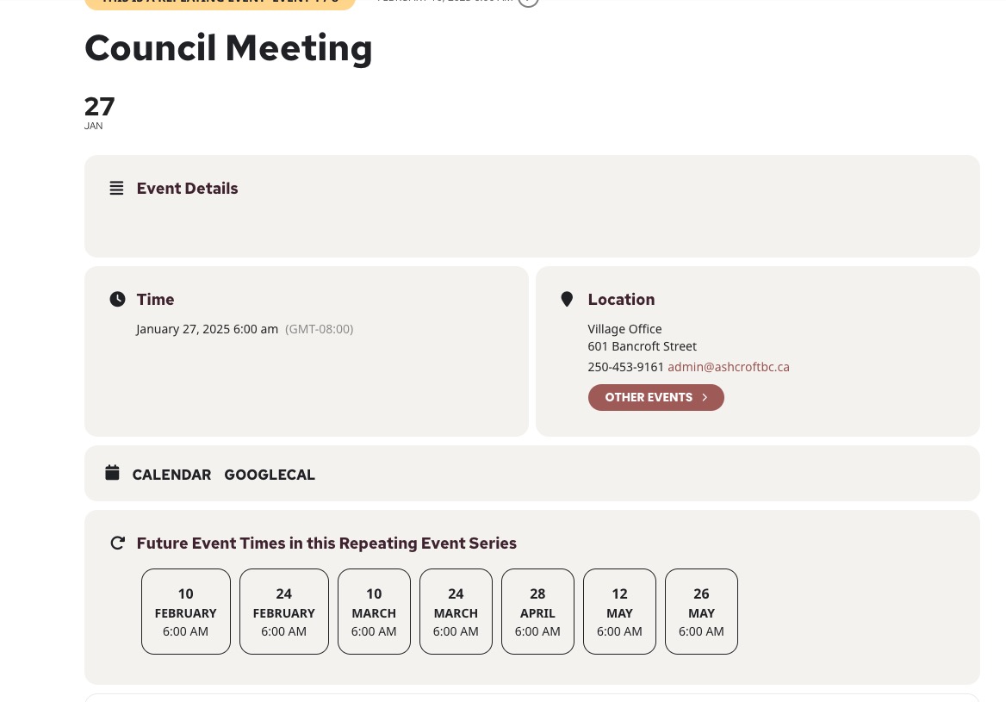Viewport: 1006px width, 702px height.
Task: Click the Council Meeting title heading
Action: point(228,48)
